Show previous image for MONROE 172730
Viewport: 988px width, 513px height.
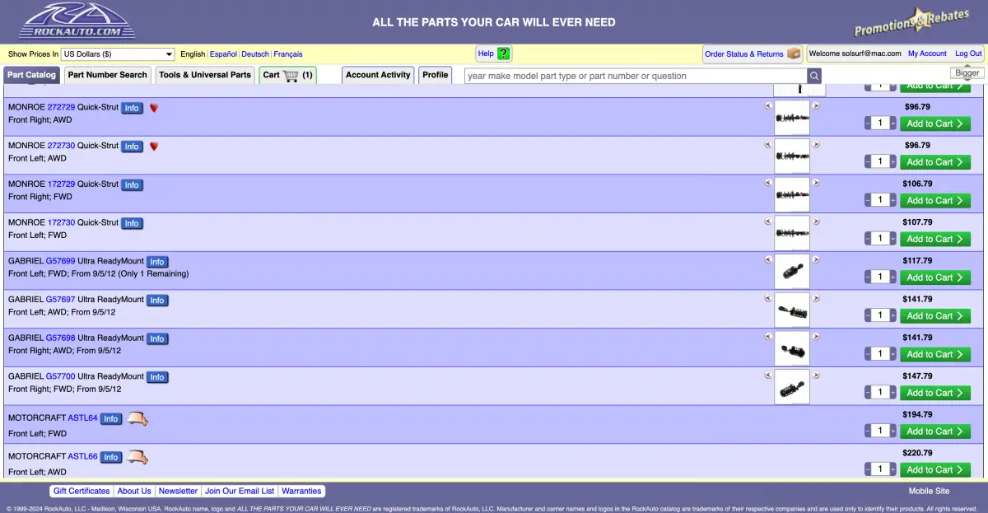point(768,221)
